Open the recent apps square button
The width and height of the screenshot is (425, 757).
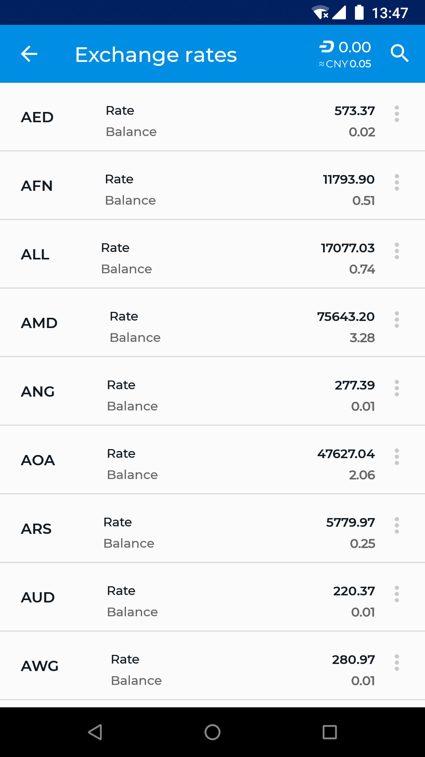329,732
